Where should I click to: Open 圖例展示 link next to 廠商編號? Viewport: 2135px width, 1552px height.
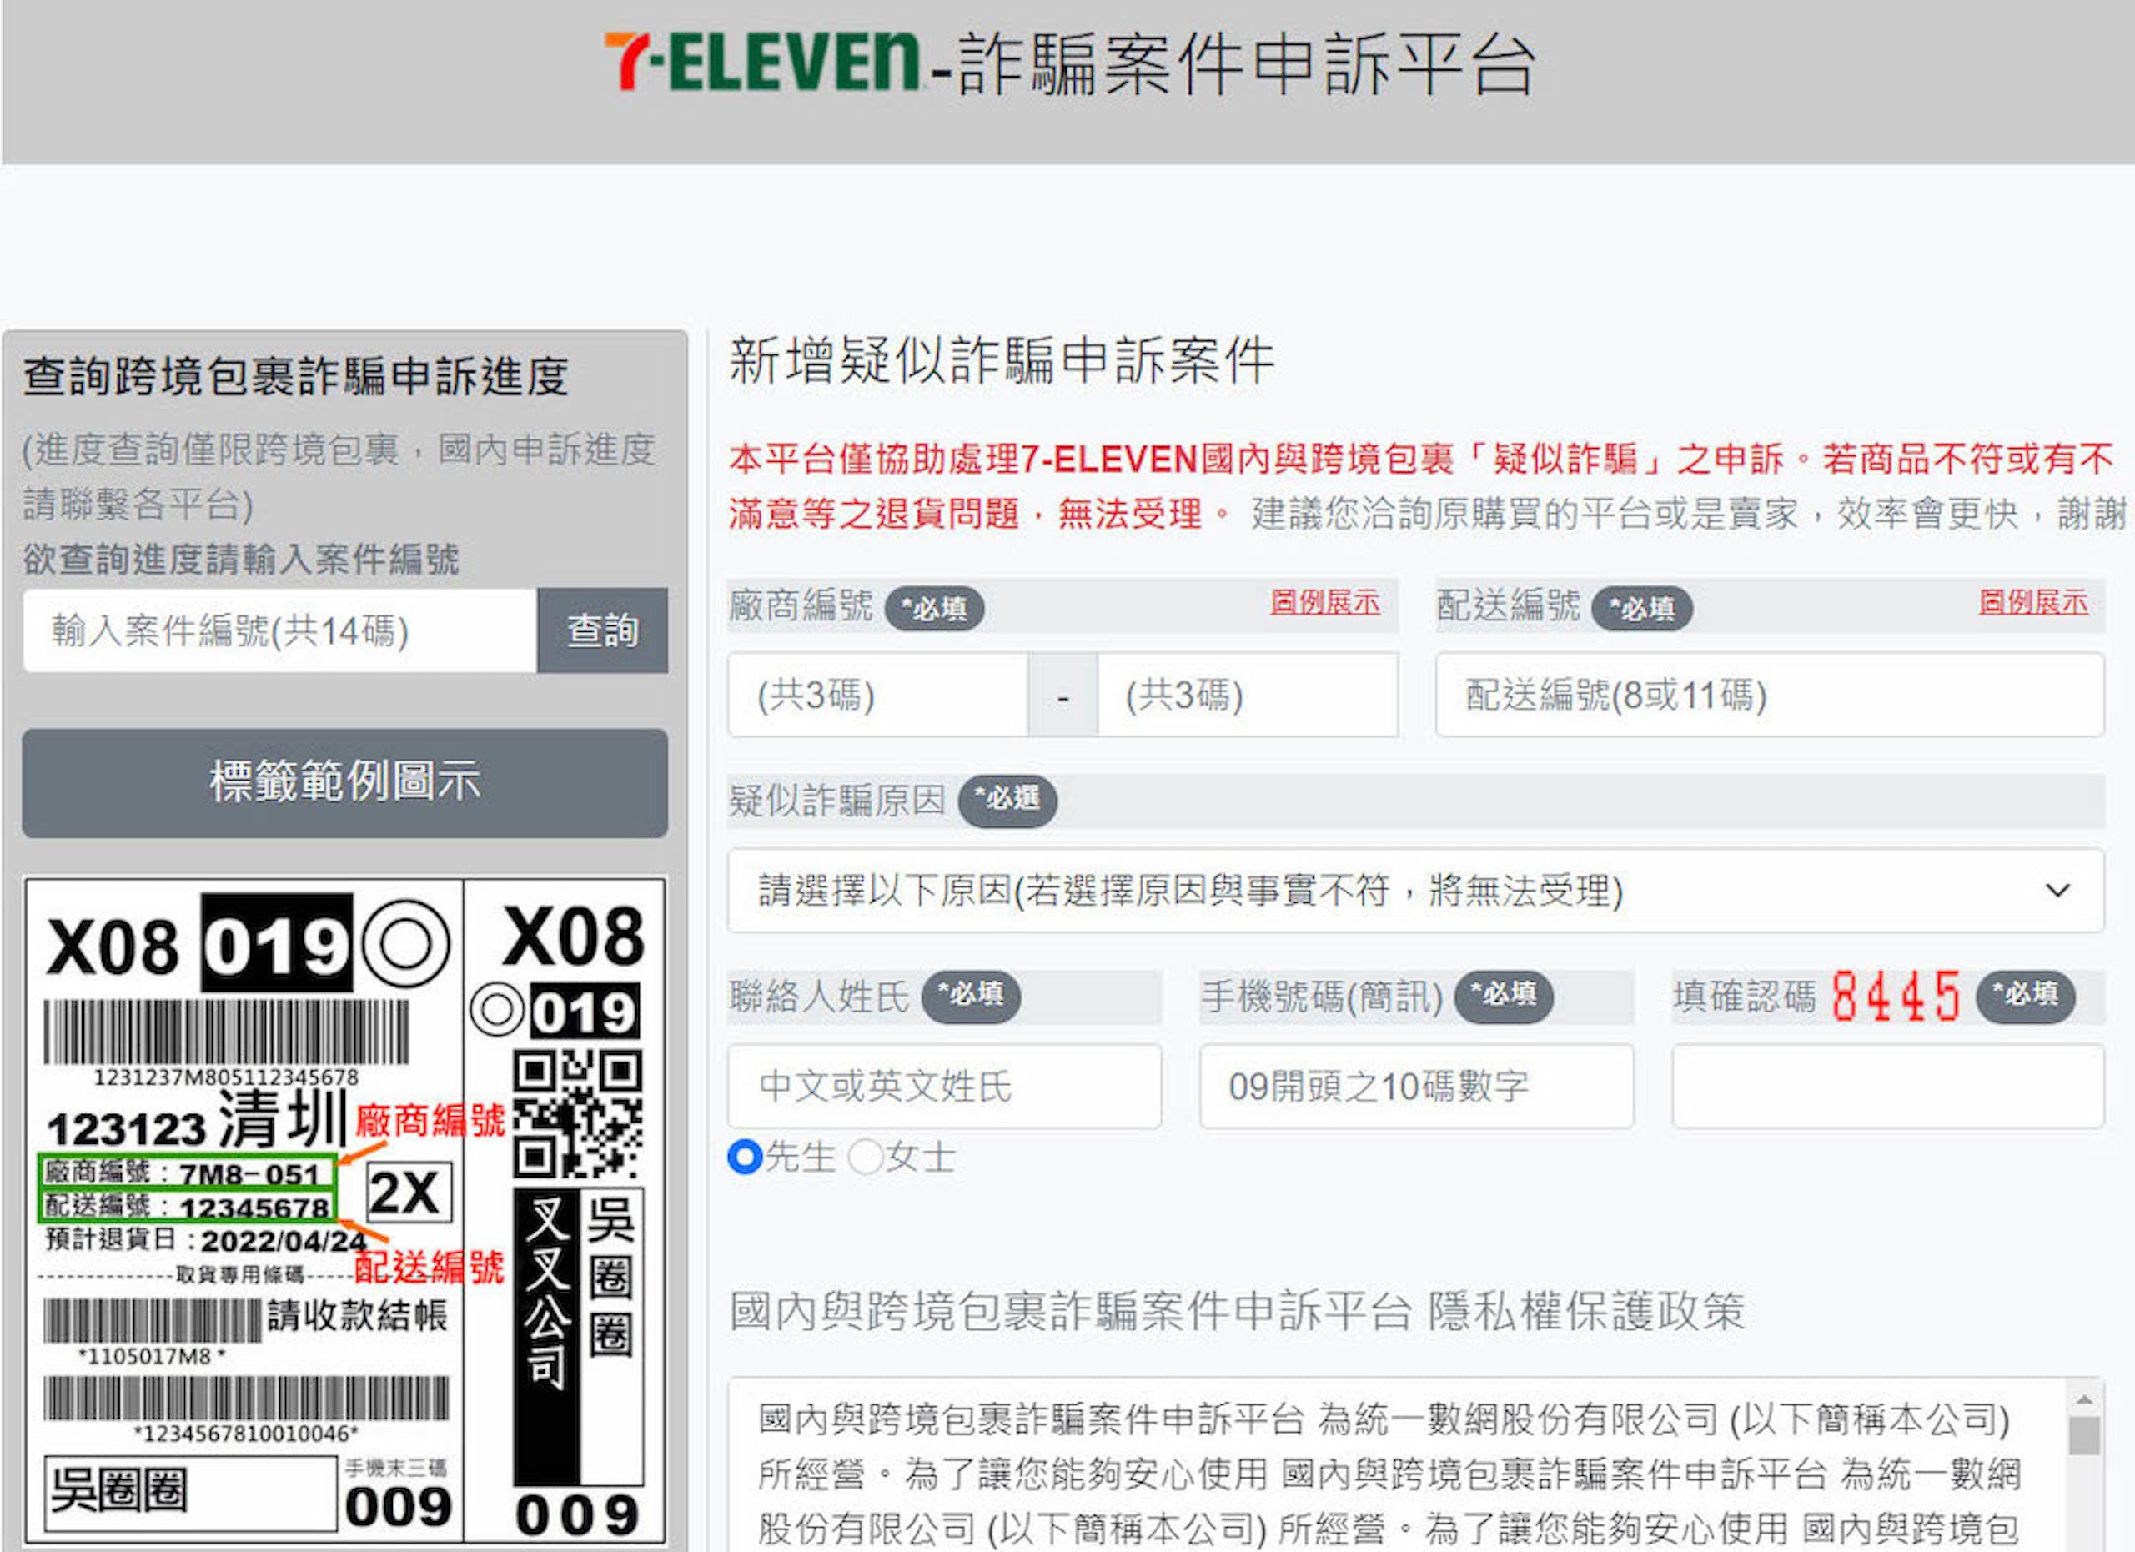pos(1324,601)
